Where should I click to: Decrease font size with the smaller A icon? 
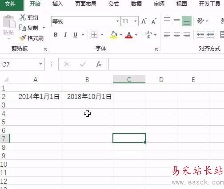point(154,21)
